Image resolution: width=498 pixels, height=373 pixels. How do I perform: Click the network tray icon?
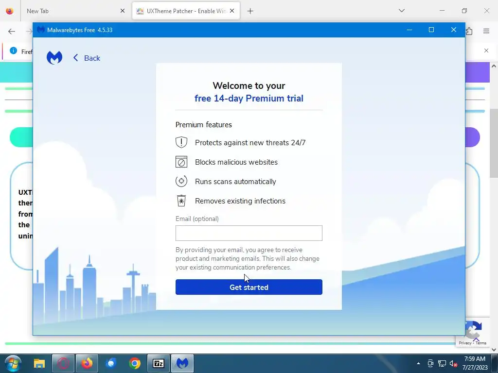pyautogui.click(x=442, y=363)
